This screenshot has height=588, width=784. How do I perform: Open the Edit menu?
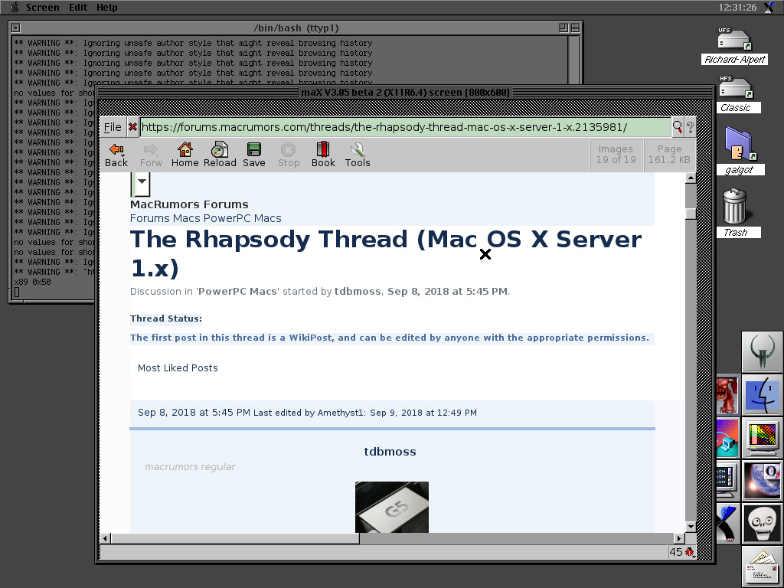point(78,7)
